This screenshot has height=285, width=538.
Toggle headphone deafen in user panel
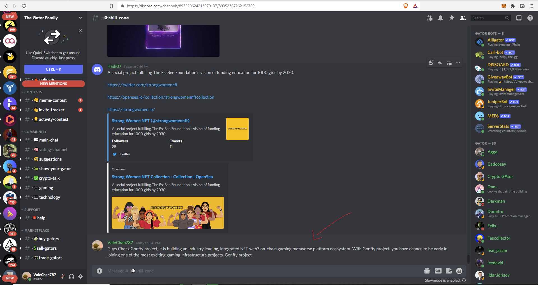coord(71,277)
